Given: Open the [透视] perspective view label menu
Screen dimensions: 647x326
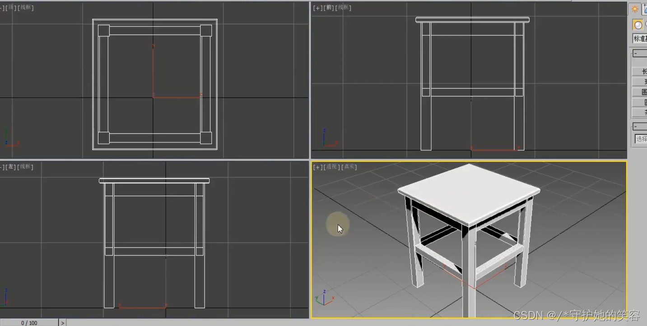Looking at the screenshot, I should coord(332,167).
